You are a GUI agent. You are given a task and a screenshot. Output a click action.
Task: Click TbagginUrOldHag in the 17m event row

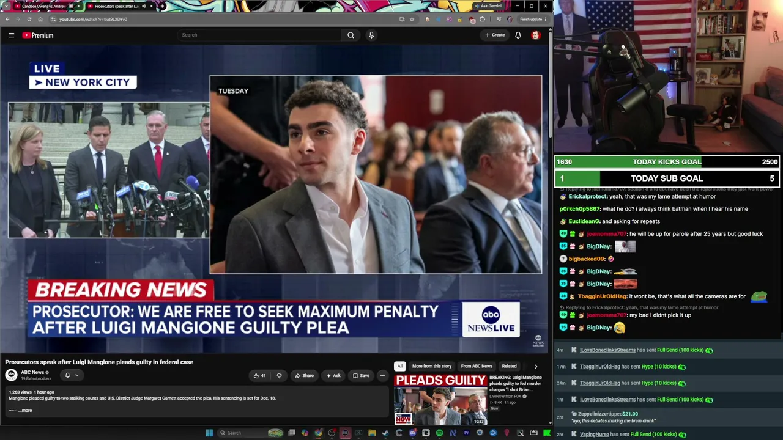click(x=599, y=367)
